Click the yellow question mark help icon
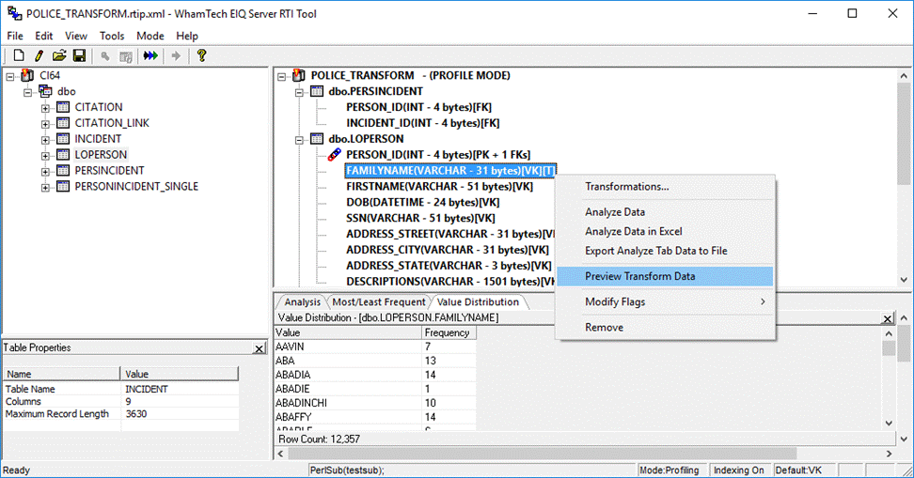The image size is (914, 478). tap(201, 56)
